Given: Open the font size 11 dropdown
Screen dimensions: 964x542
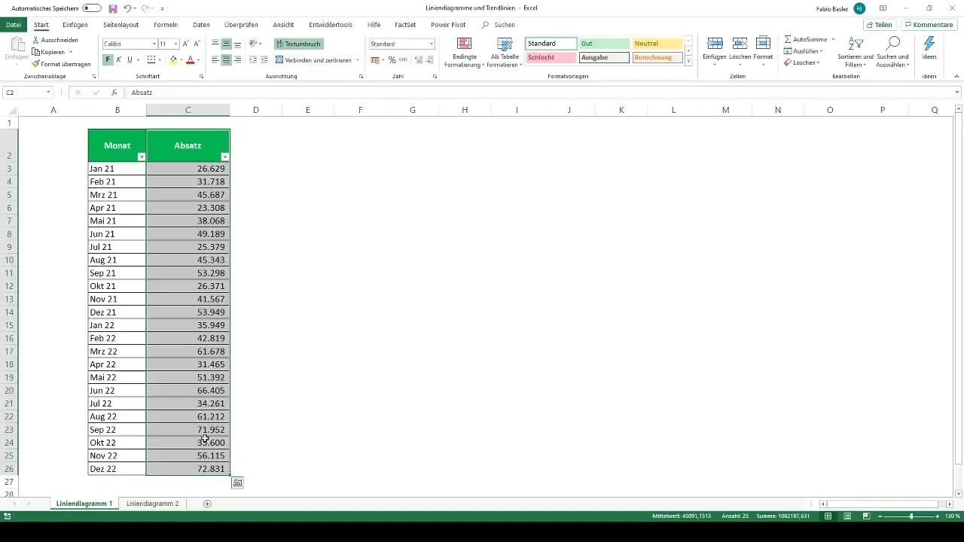Looking at the screenshot, I should click(x=176, y=44).
